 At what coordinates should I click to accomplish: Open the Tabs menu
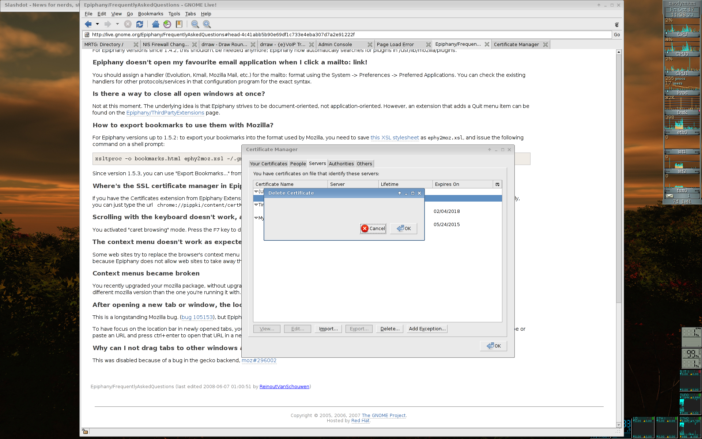190,14
